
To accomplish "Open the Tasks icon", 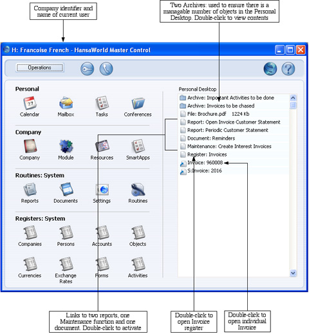I will click(102, 103).
